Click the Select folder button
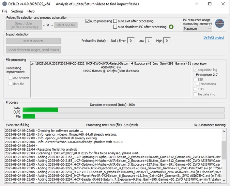Viewport: 230px width, 186px height. tap(24, 25)
